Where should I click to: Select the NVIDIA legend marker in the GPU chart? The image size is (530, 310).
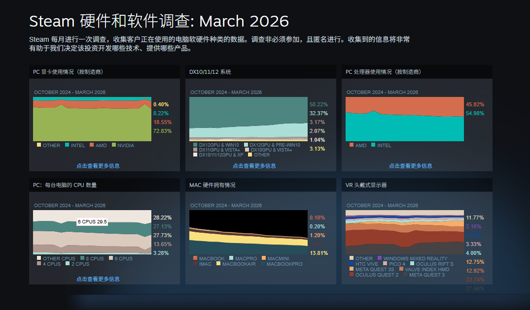(x=113, y=146)
